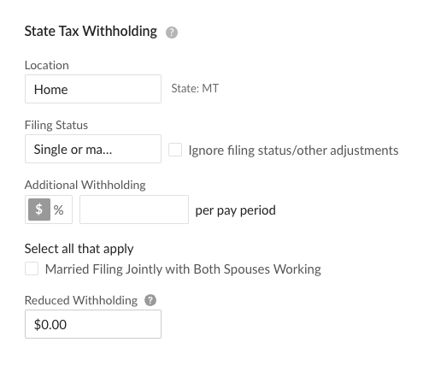Click the 'Ignore filing status/other adjustments' label text
429x366 pixels.
pyautogui.click(x=293, y=151)
